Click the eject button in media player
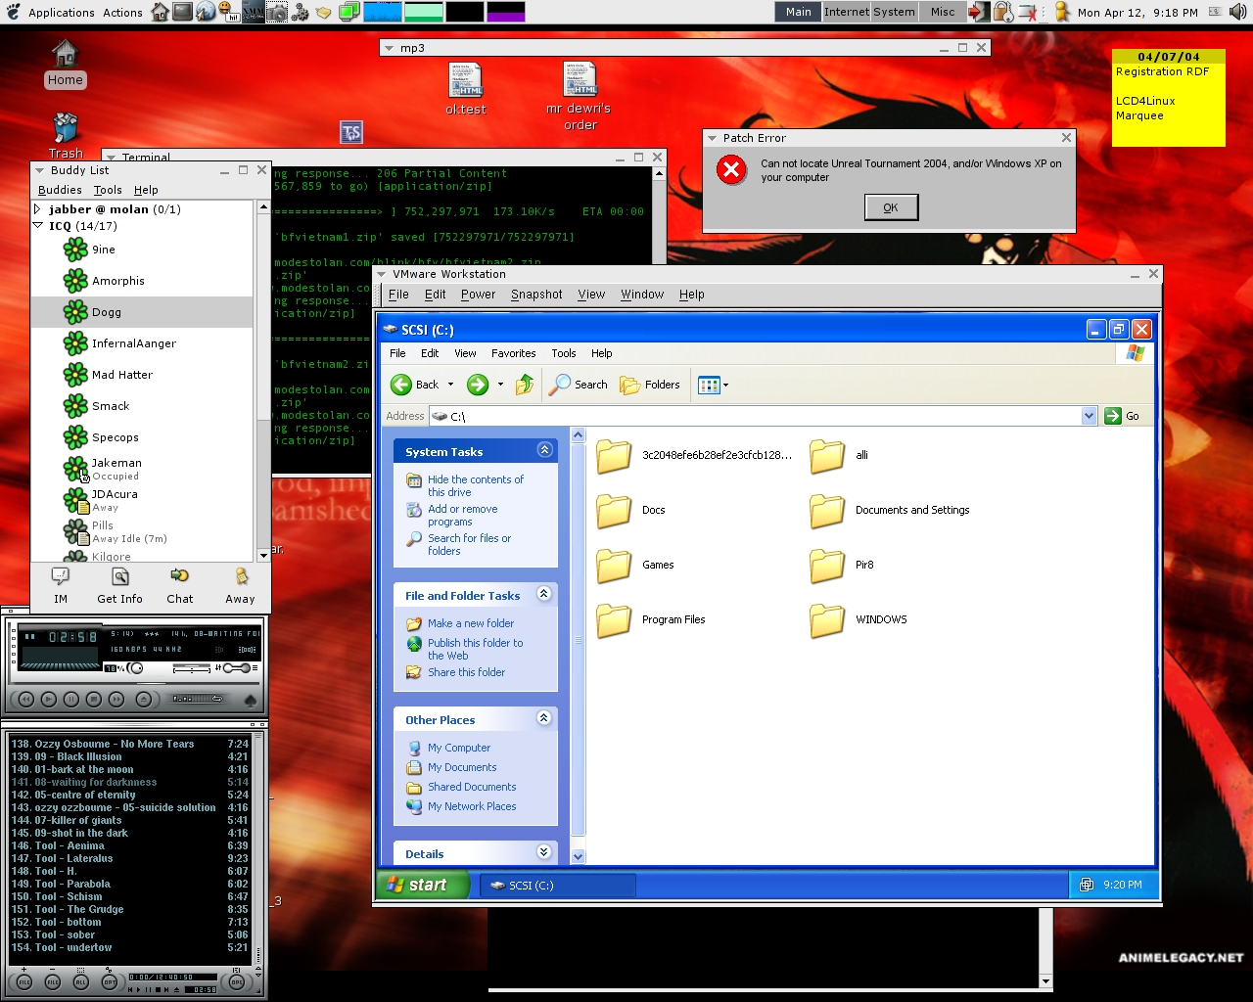This screenshot has height=1002, width=1253. [143, 699]
